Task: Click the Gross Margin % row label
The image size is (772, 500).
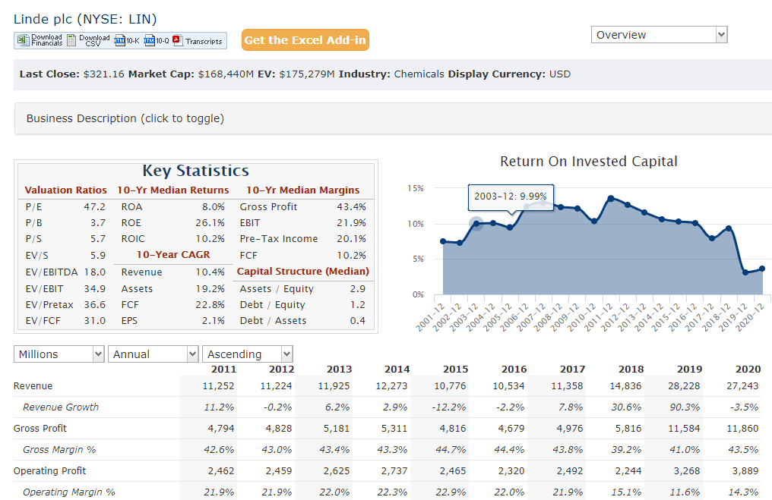Action: point(59,449)
